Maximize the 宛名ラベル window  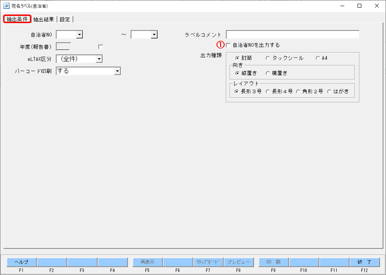click(x=359, y=6)
